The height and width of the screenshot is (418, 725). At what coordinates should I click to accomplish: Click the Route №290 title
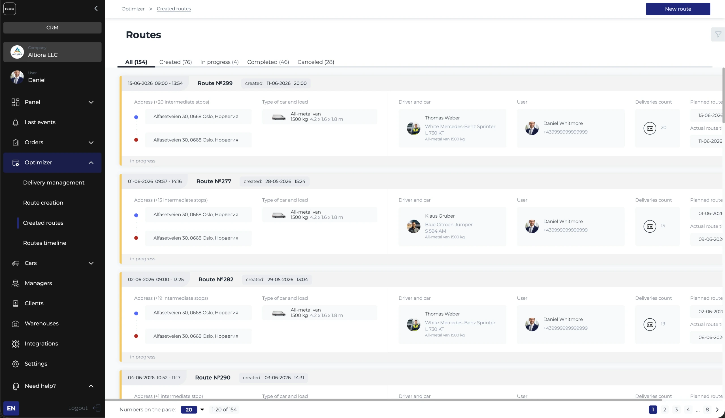(213, 378)
